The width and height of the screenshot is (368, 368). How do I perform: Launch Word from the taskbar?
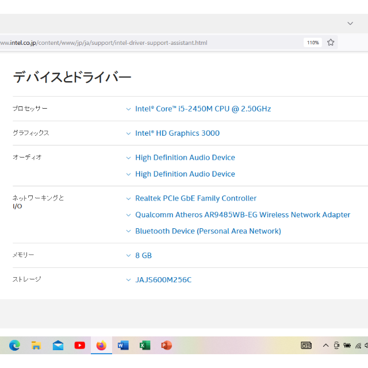click(123, 346)
